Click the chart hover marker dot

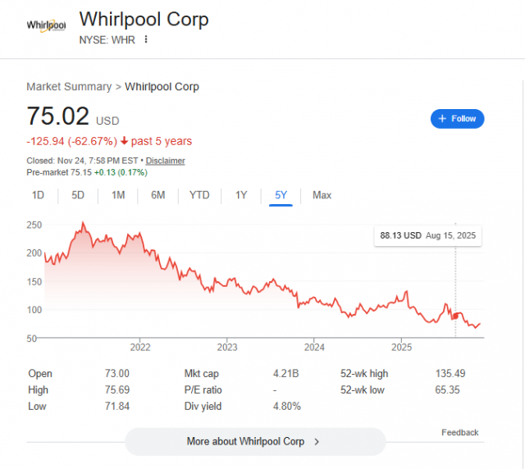(x=455, y=316)
